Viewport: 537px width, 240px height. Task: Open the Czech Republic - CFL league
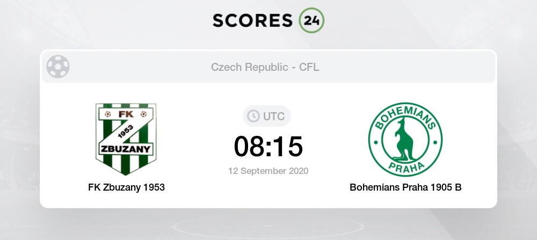tap(265, 67)
